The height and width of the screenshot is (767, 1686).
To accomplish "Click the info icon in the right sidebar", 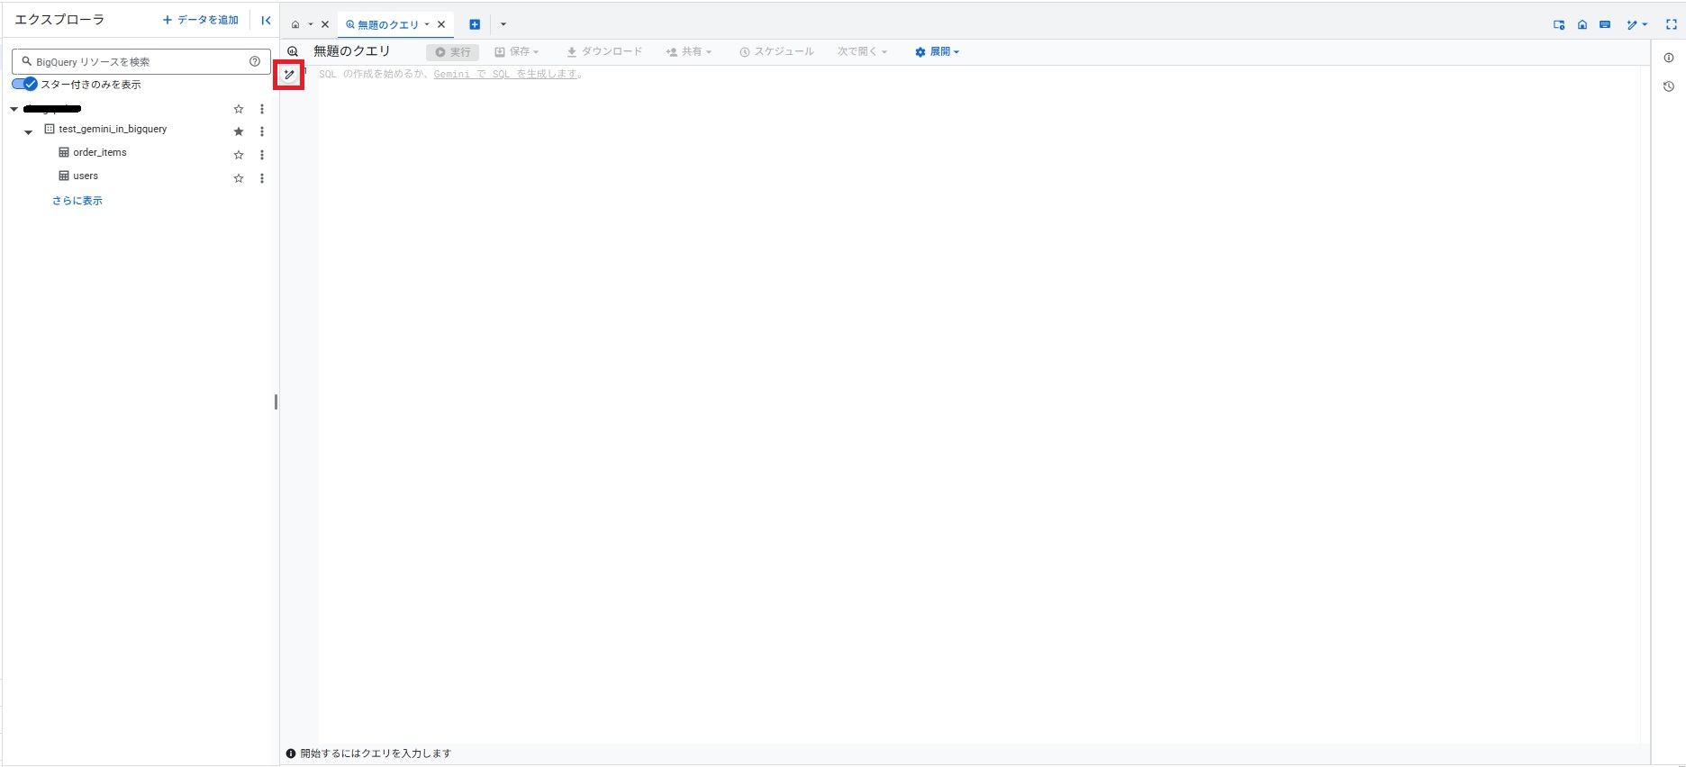I will [x=1668, y=58].
